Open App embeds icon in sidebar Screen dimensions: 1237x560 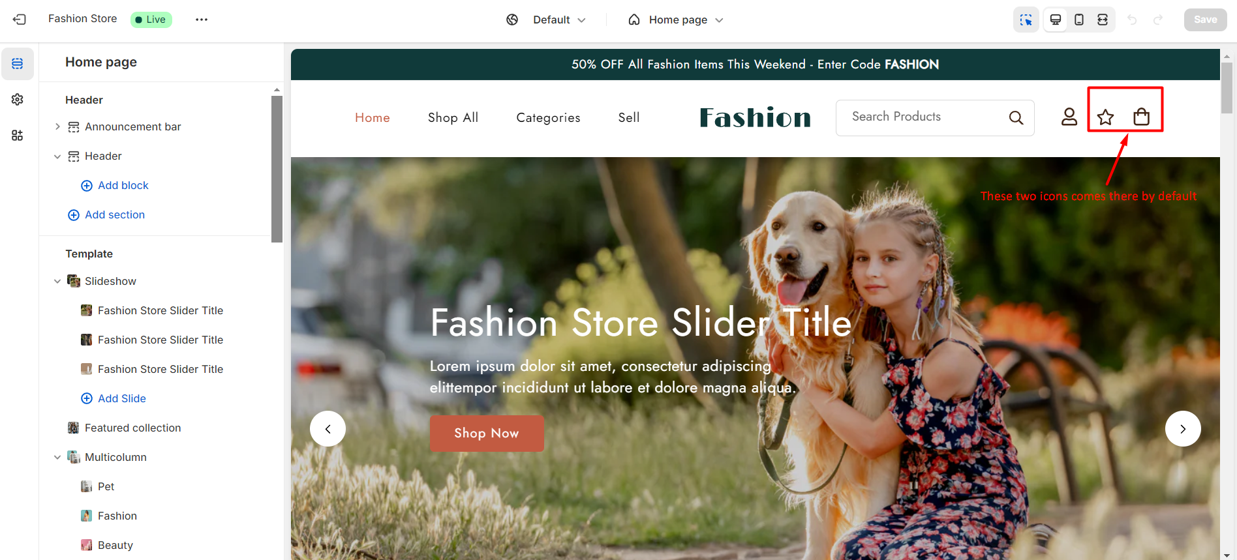click(18, 135)
